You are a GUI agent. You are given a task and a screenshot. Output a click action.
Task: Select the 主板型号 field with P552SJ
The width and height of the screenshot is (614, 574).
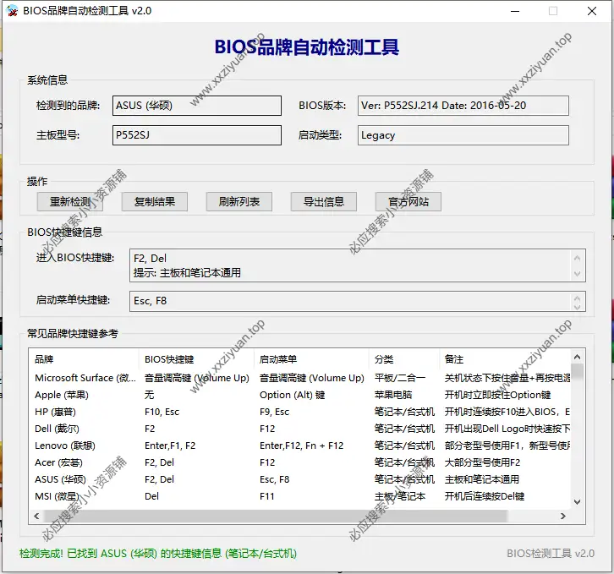click(197, 135)
